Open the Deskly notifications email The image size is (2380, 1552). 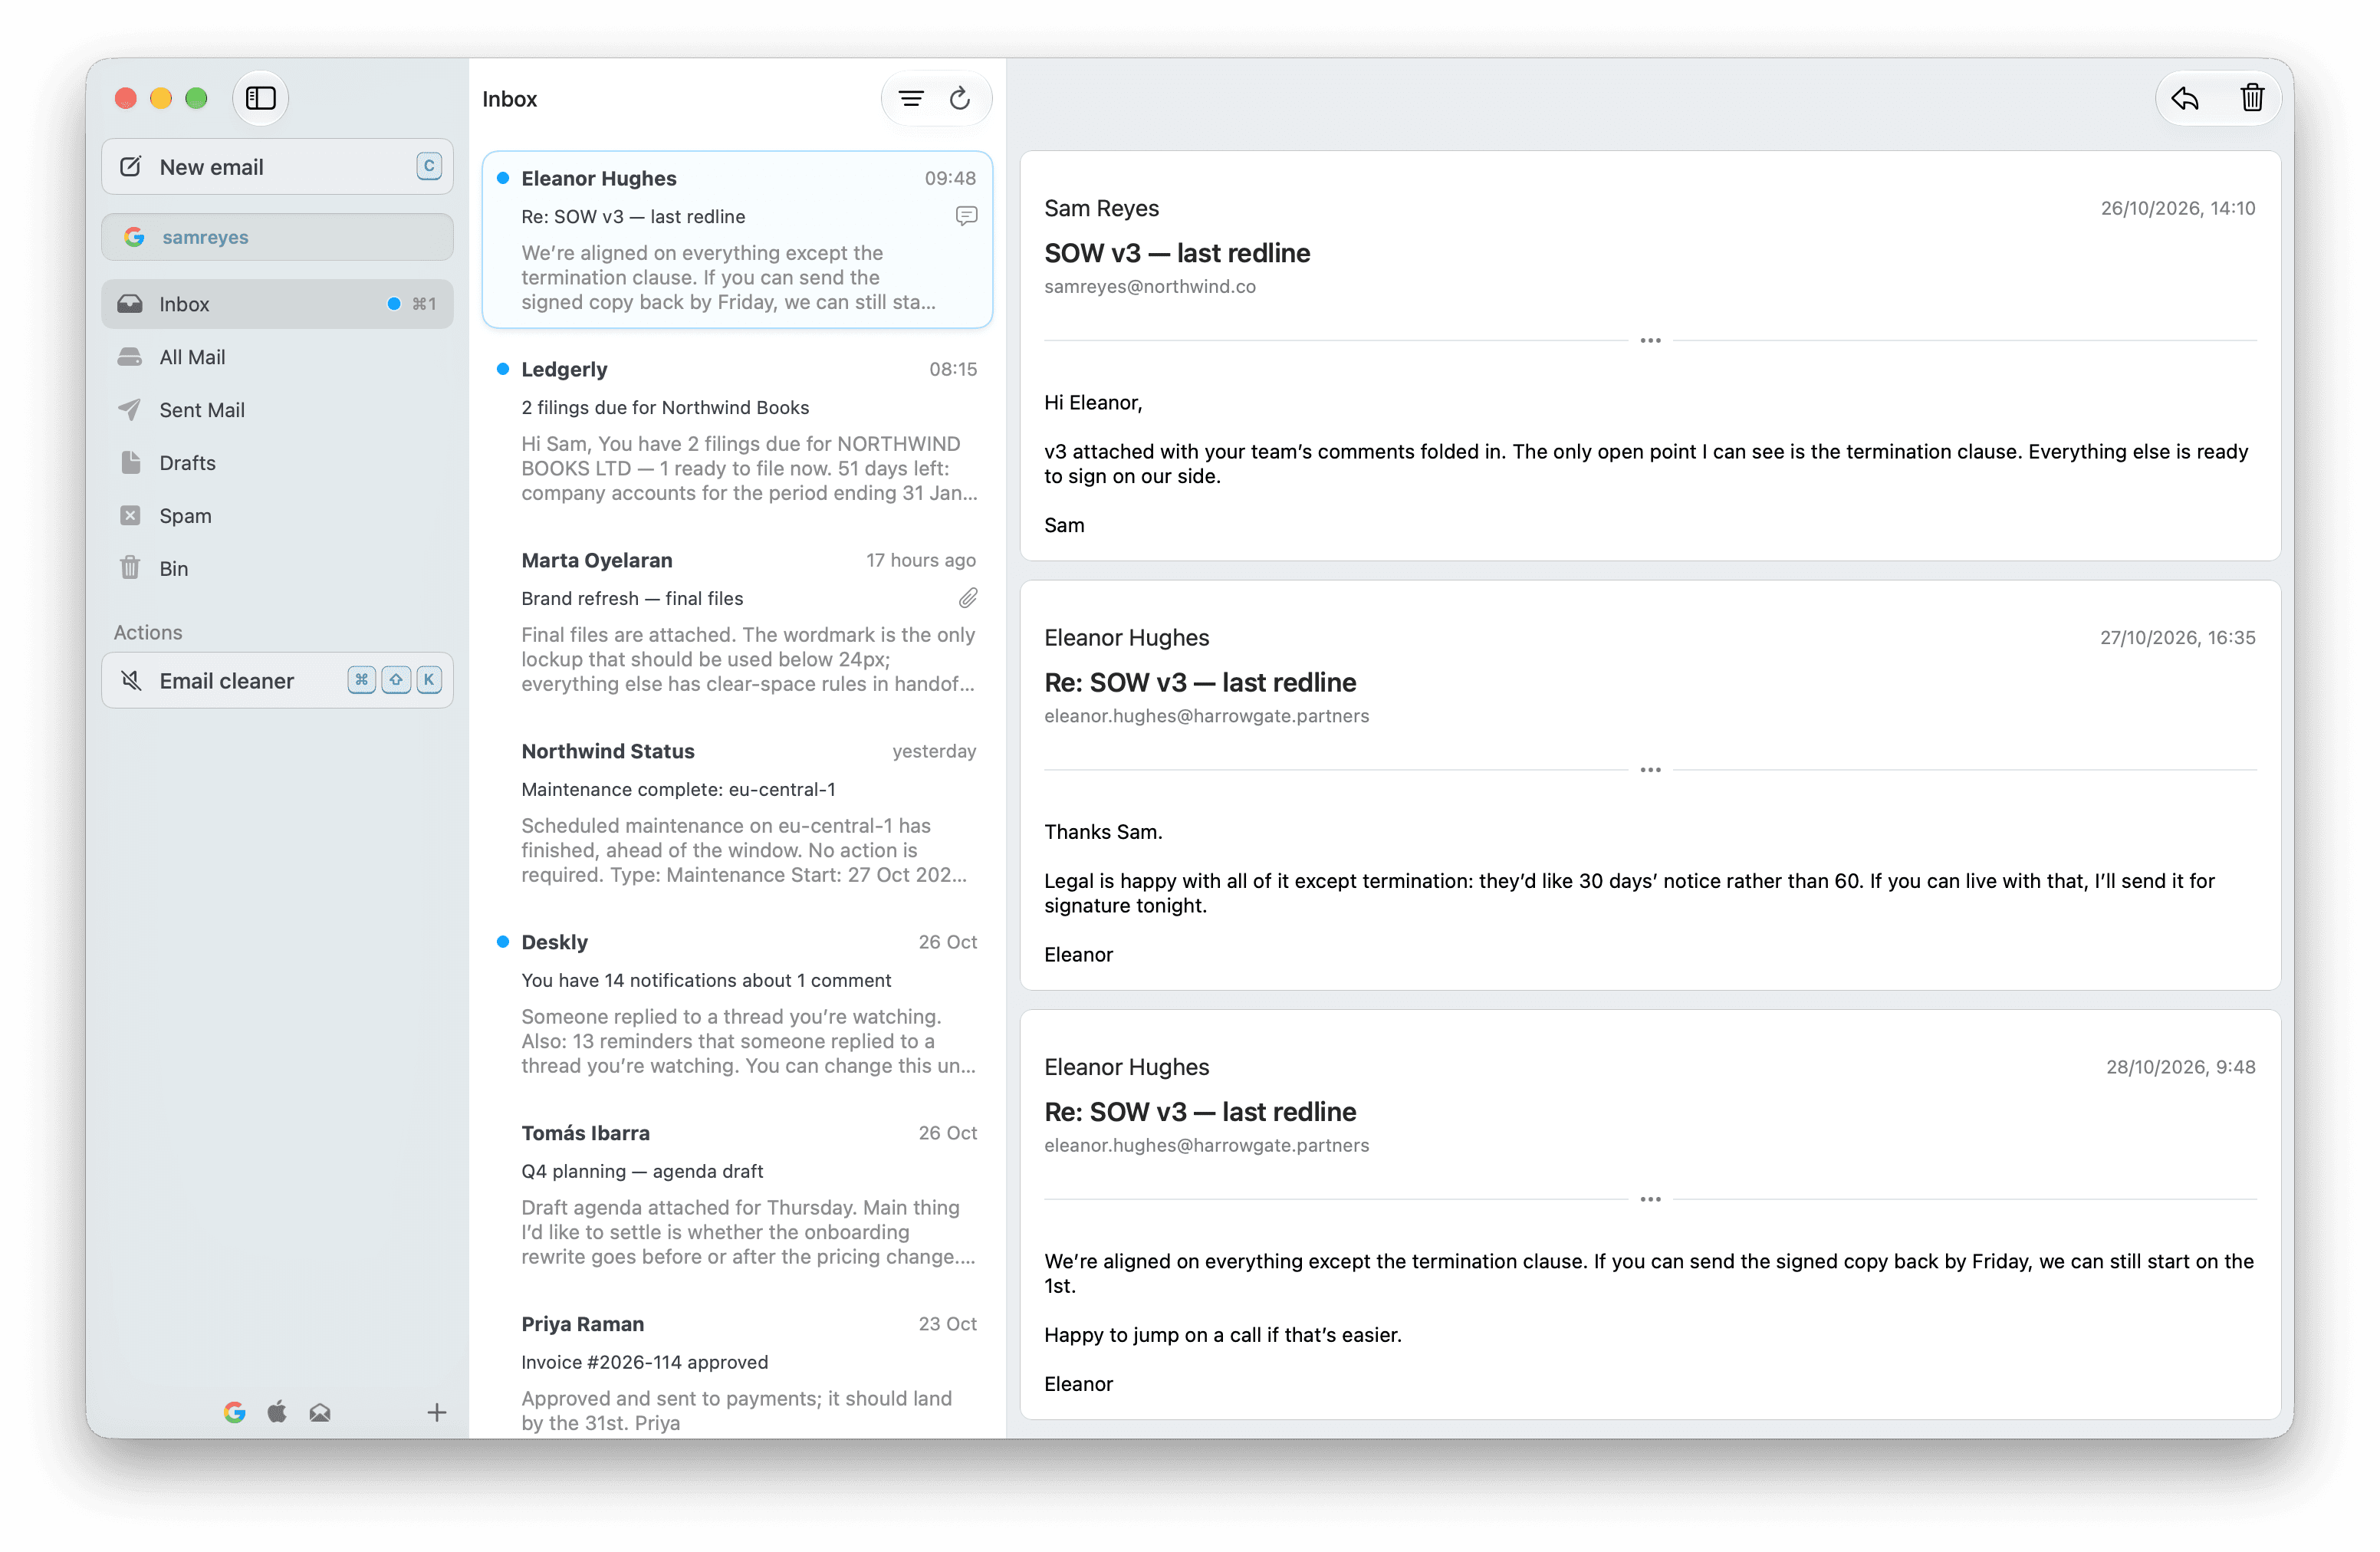[x=737, y=1004]
